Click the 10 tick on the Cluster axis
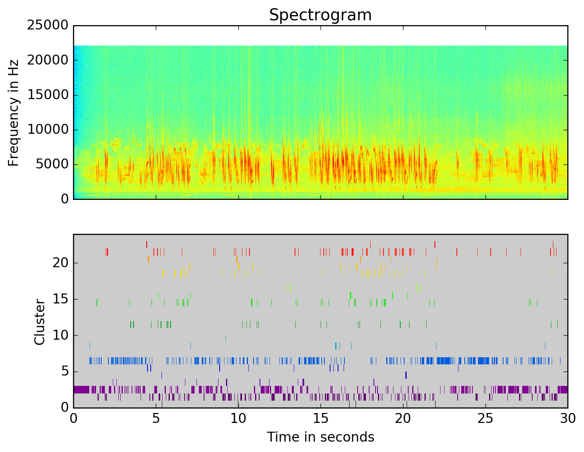 click(60, 335)
